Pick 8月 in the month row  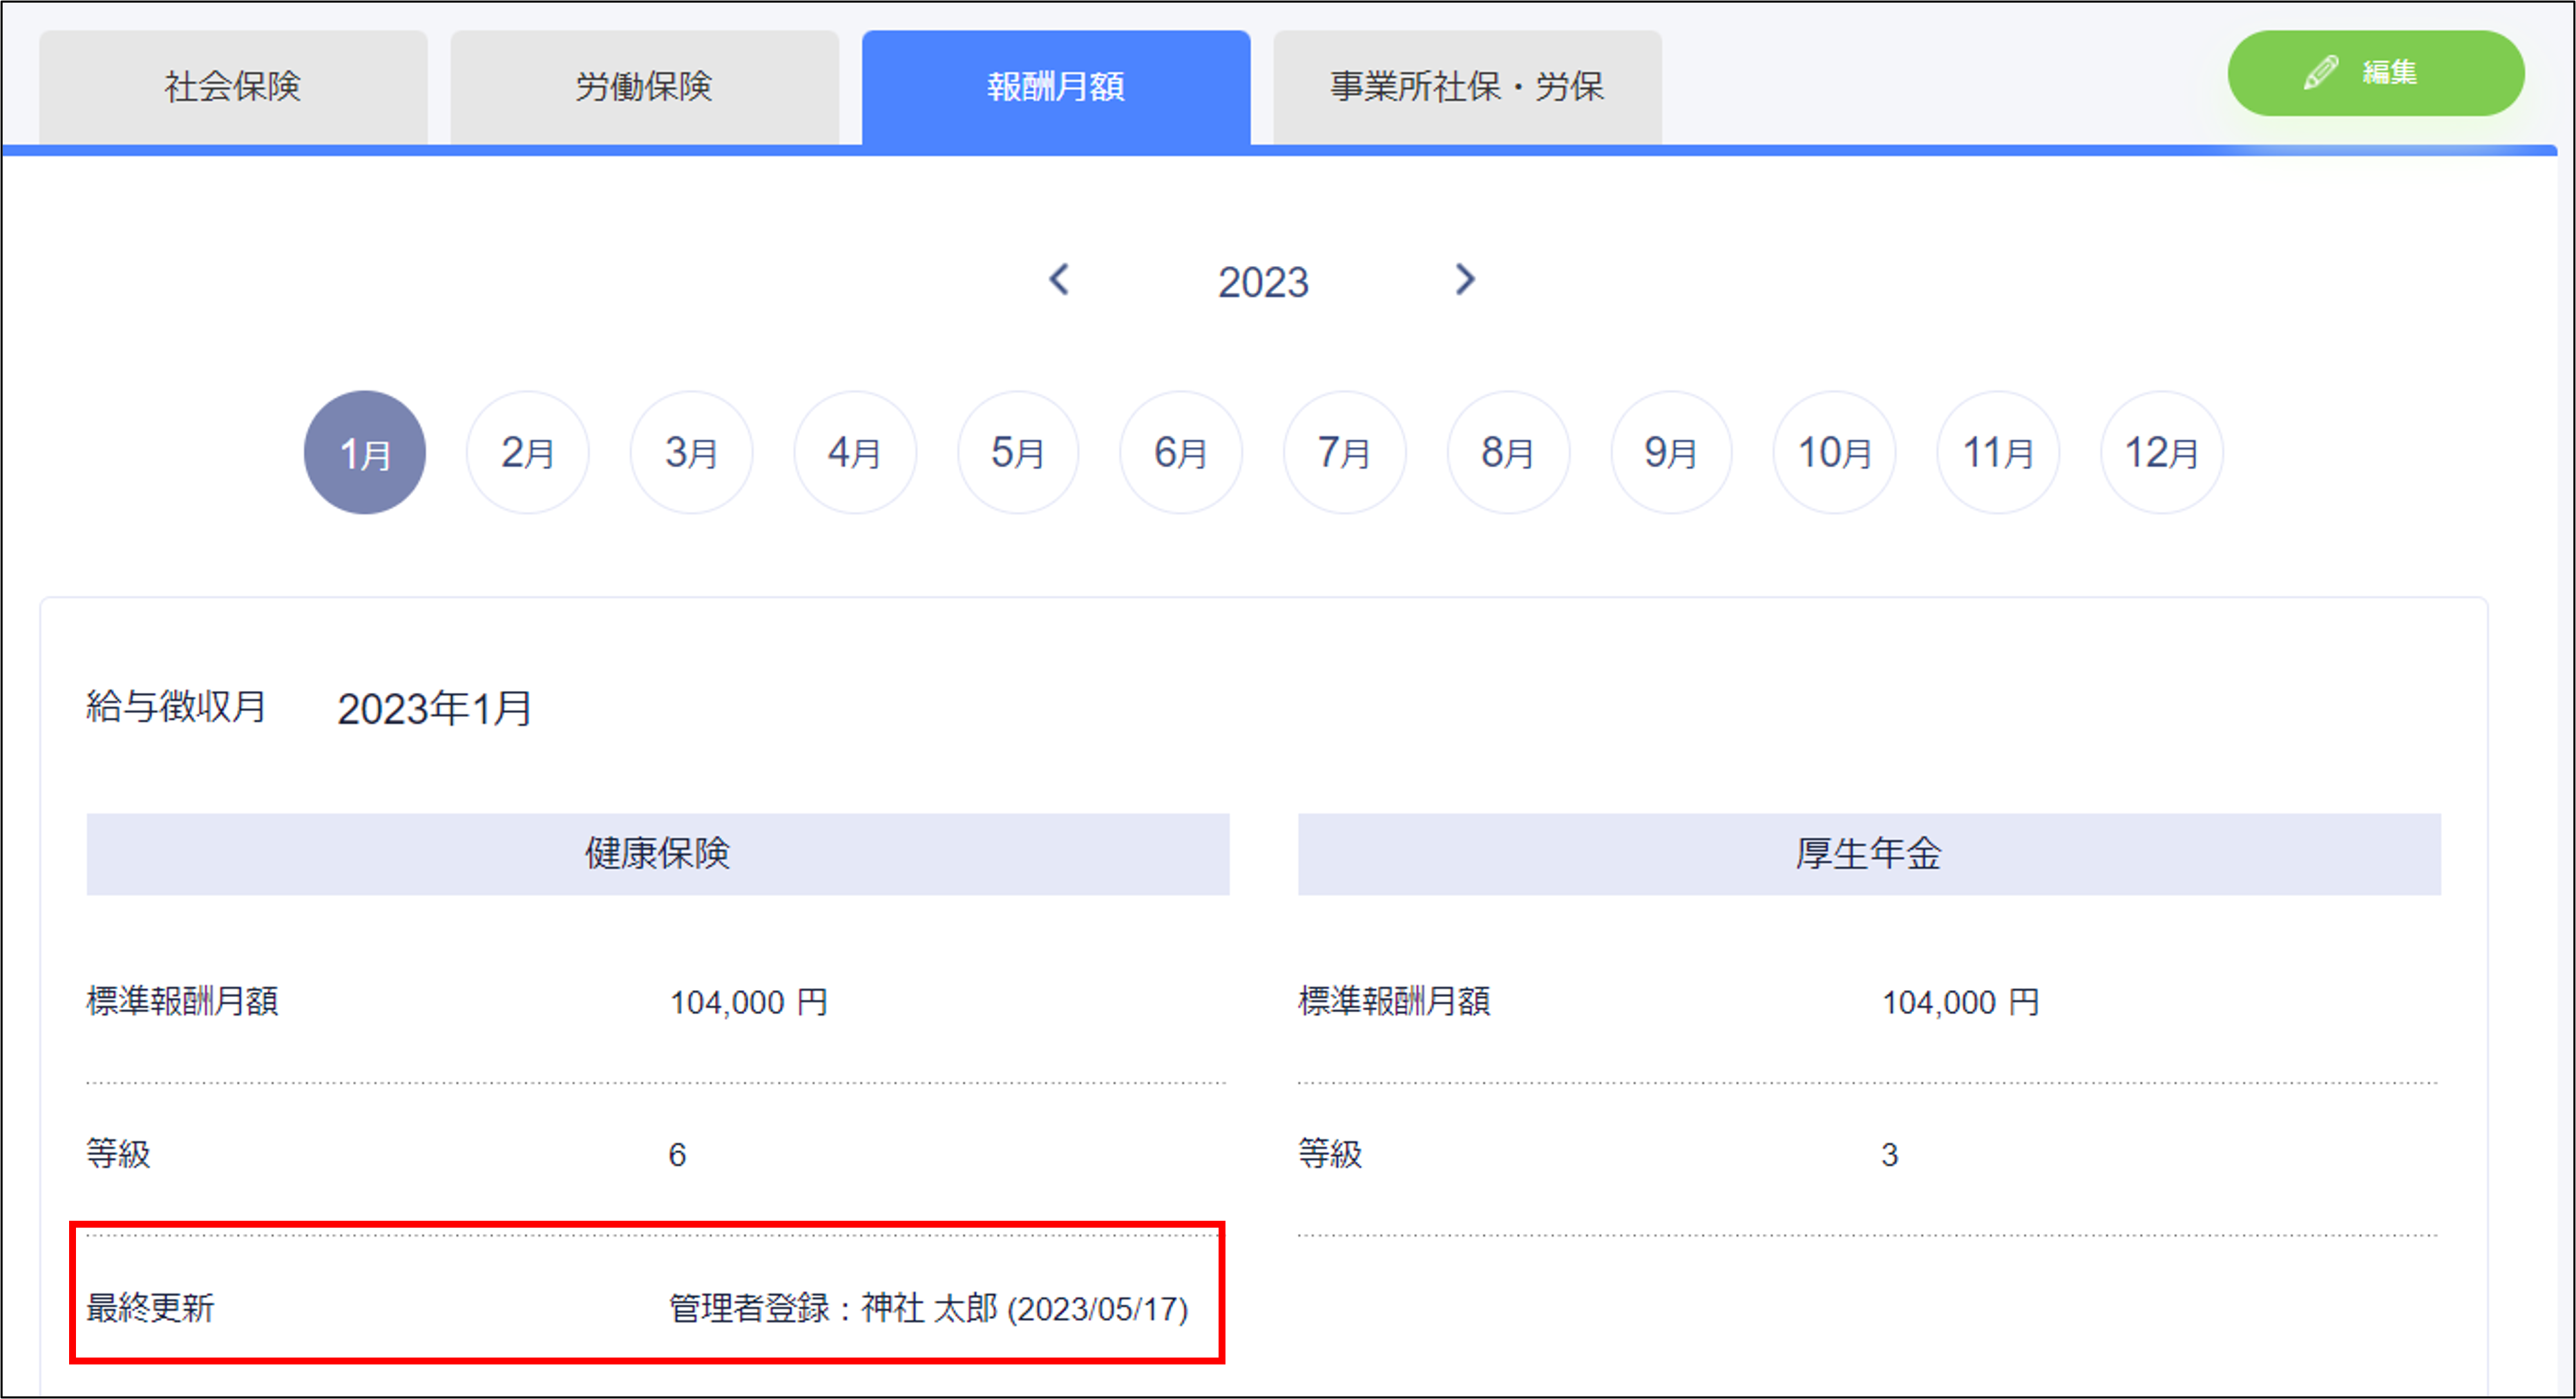point(1508,452)
